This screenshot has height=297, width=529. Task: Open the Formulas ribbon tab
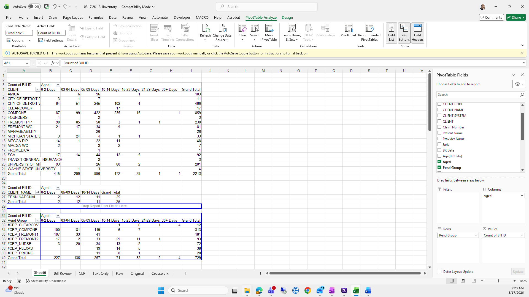(96, 17)
